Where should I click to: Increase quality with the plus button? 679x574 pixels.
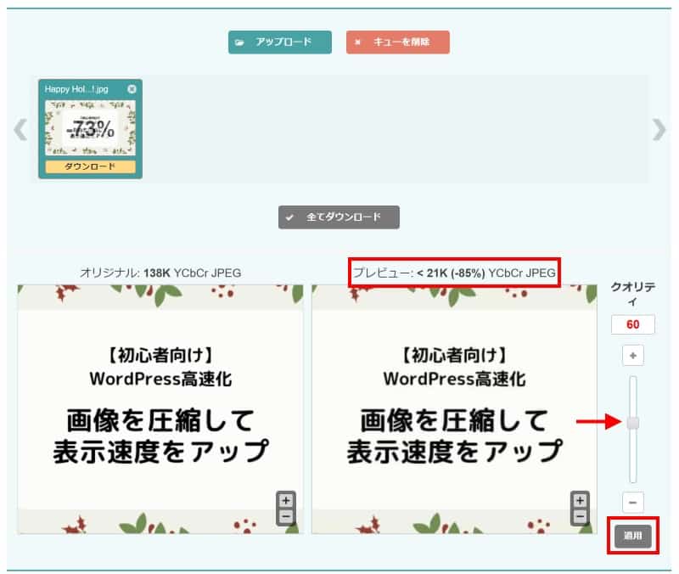click(x=632, y=355)
